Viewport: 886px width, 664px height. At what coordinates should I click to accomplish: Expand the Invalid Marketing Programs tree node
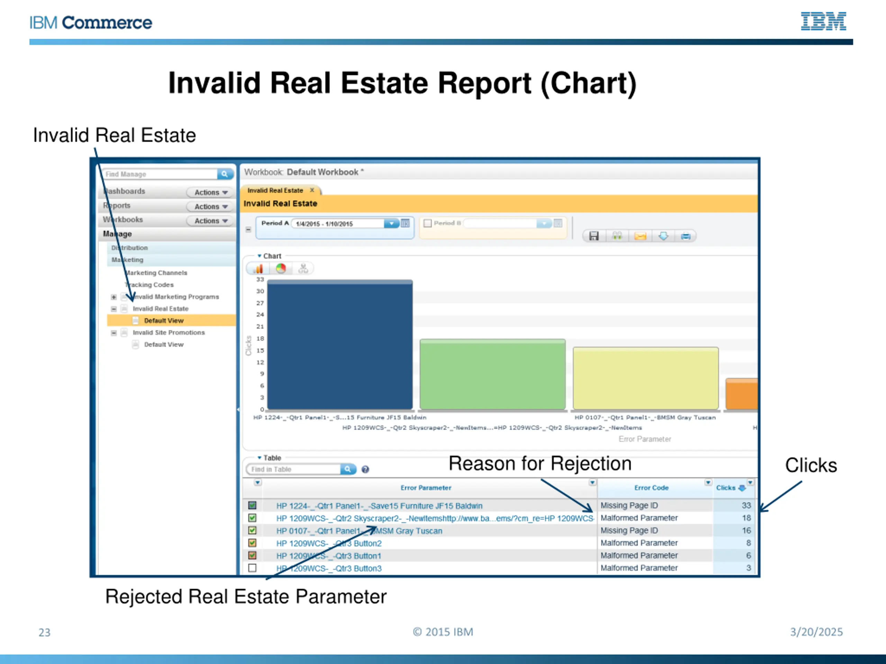(114, 297)
